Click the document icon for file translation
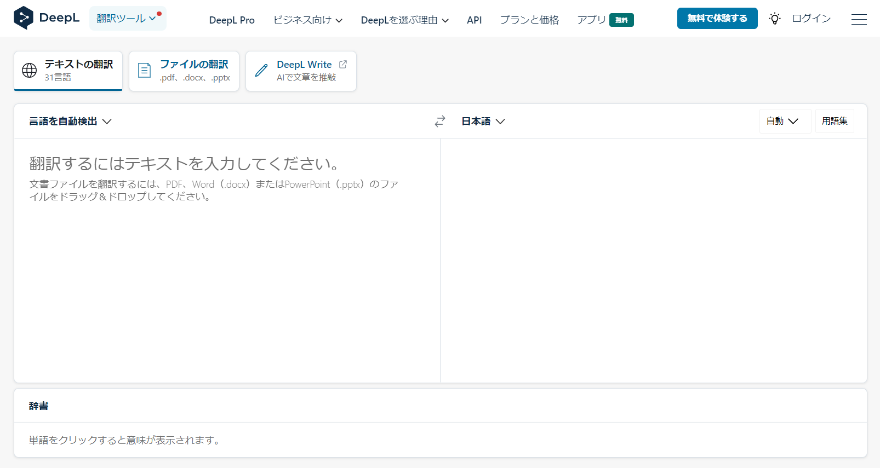This screenshot has height=468, width=880. 144,70
